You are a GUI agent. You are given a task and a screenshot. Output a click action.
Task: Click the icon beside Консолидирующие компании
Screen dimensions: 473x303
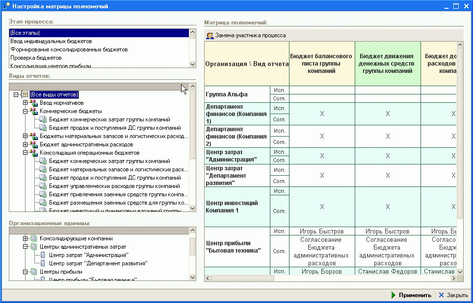(34, 238)
